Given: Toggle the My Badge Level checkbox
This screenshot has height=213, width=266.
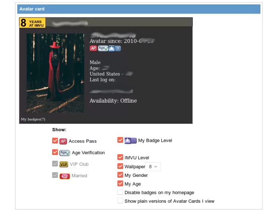Looking at the screenshot, I should coord(120,140).
